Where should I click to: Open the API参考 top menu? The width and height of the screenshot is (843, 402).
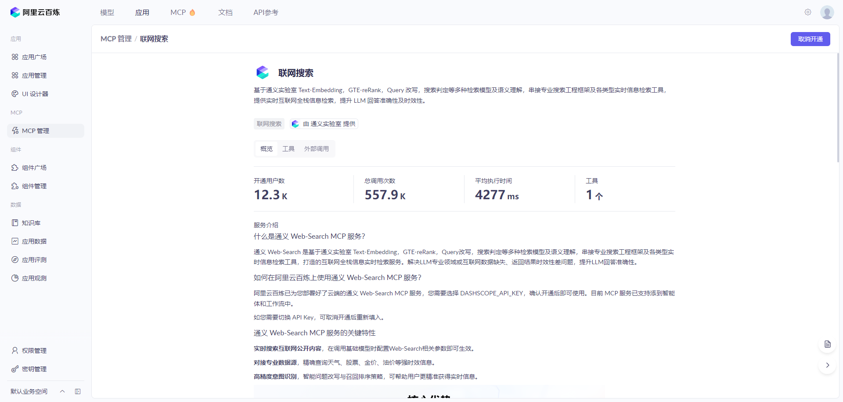[x=266, y=12]
